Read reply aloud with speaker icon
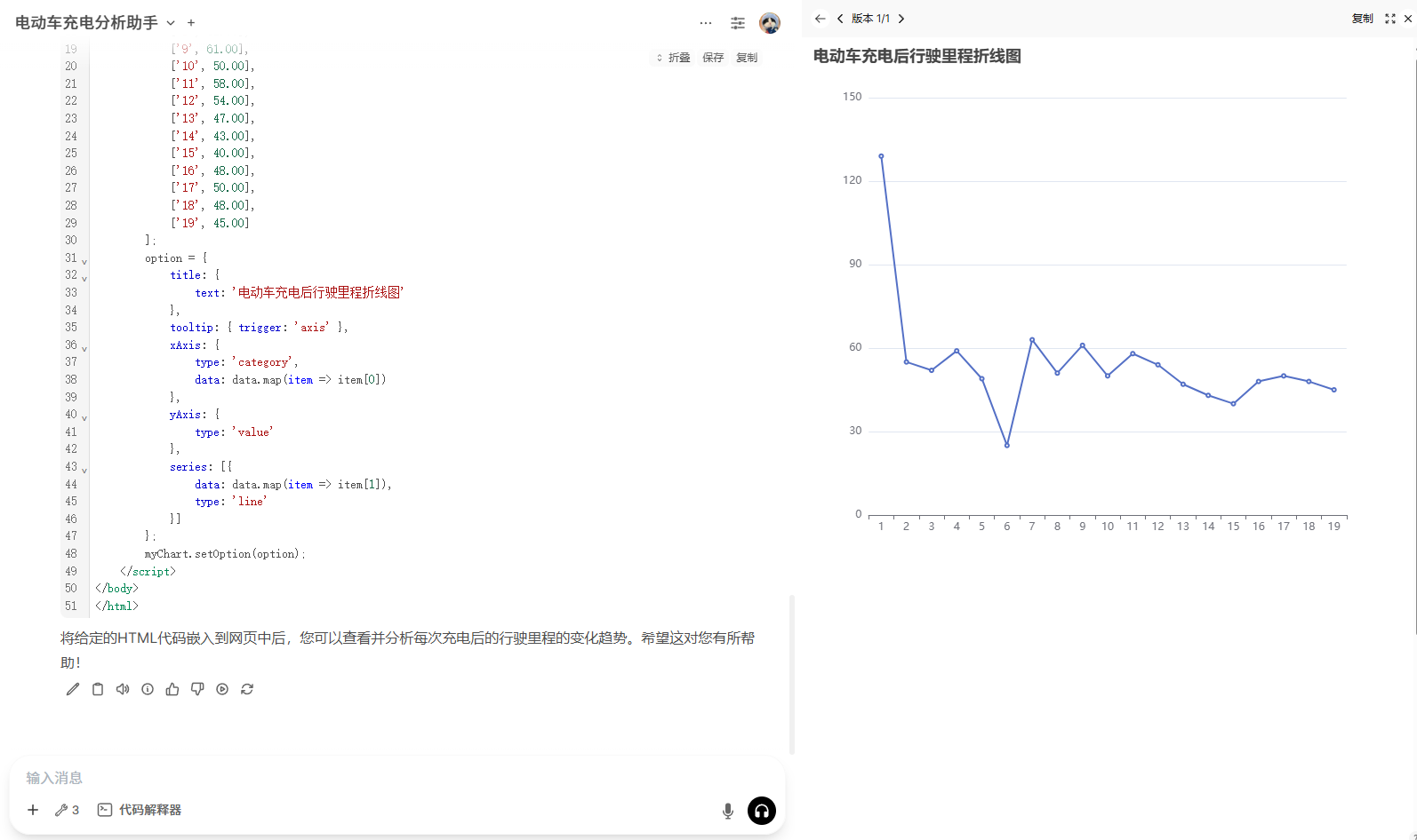The image size is (1417, 840). coord(123,689)
